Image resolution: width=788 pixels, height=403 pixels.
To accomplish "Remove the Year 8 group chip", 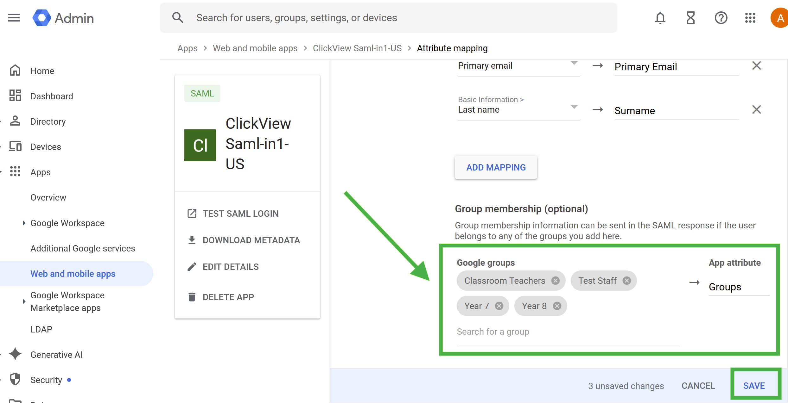I will pos(557,306).
